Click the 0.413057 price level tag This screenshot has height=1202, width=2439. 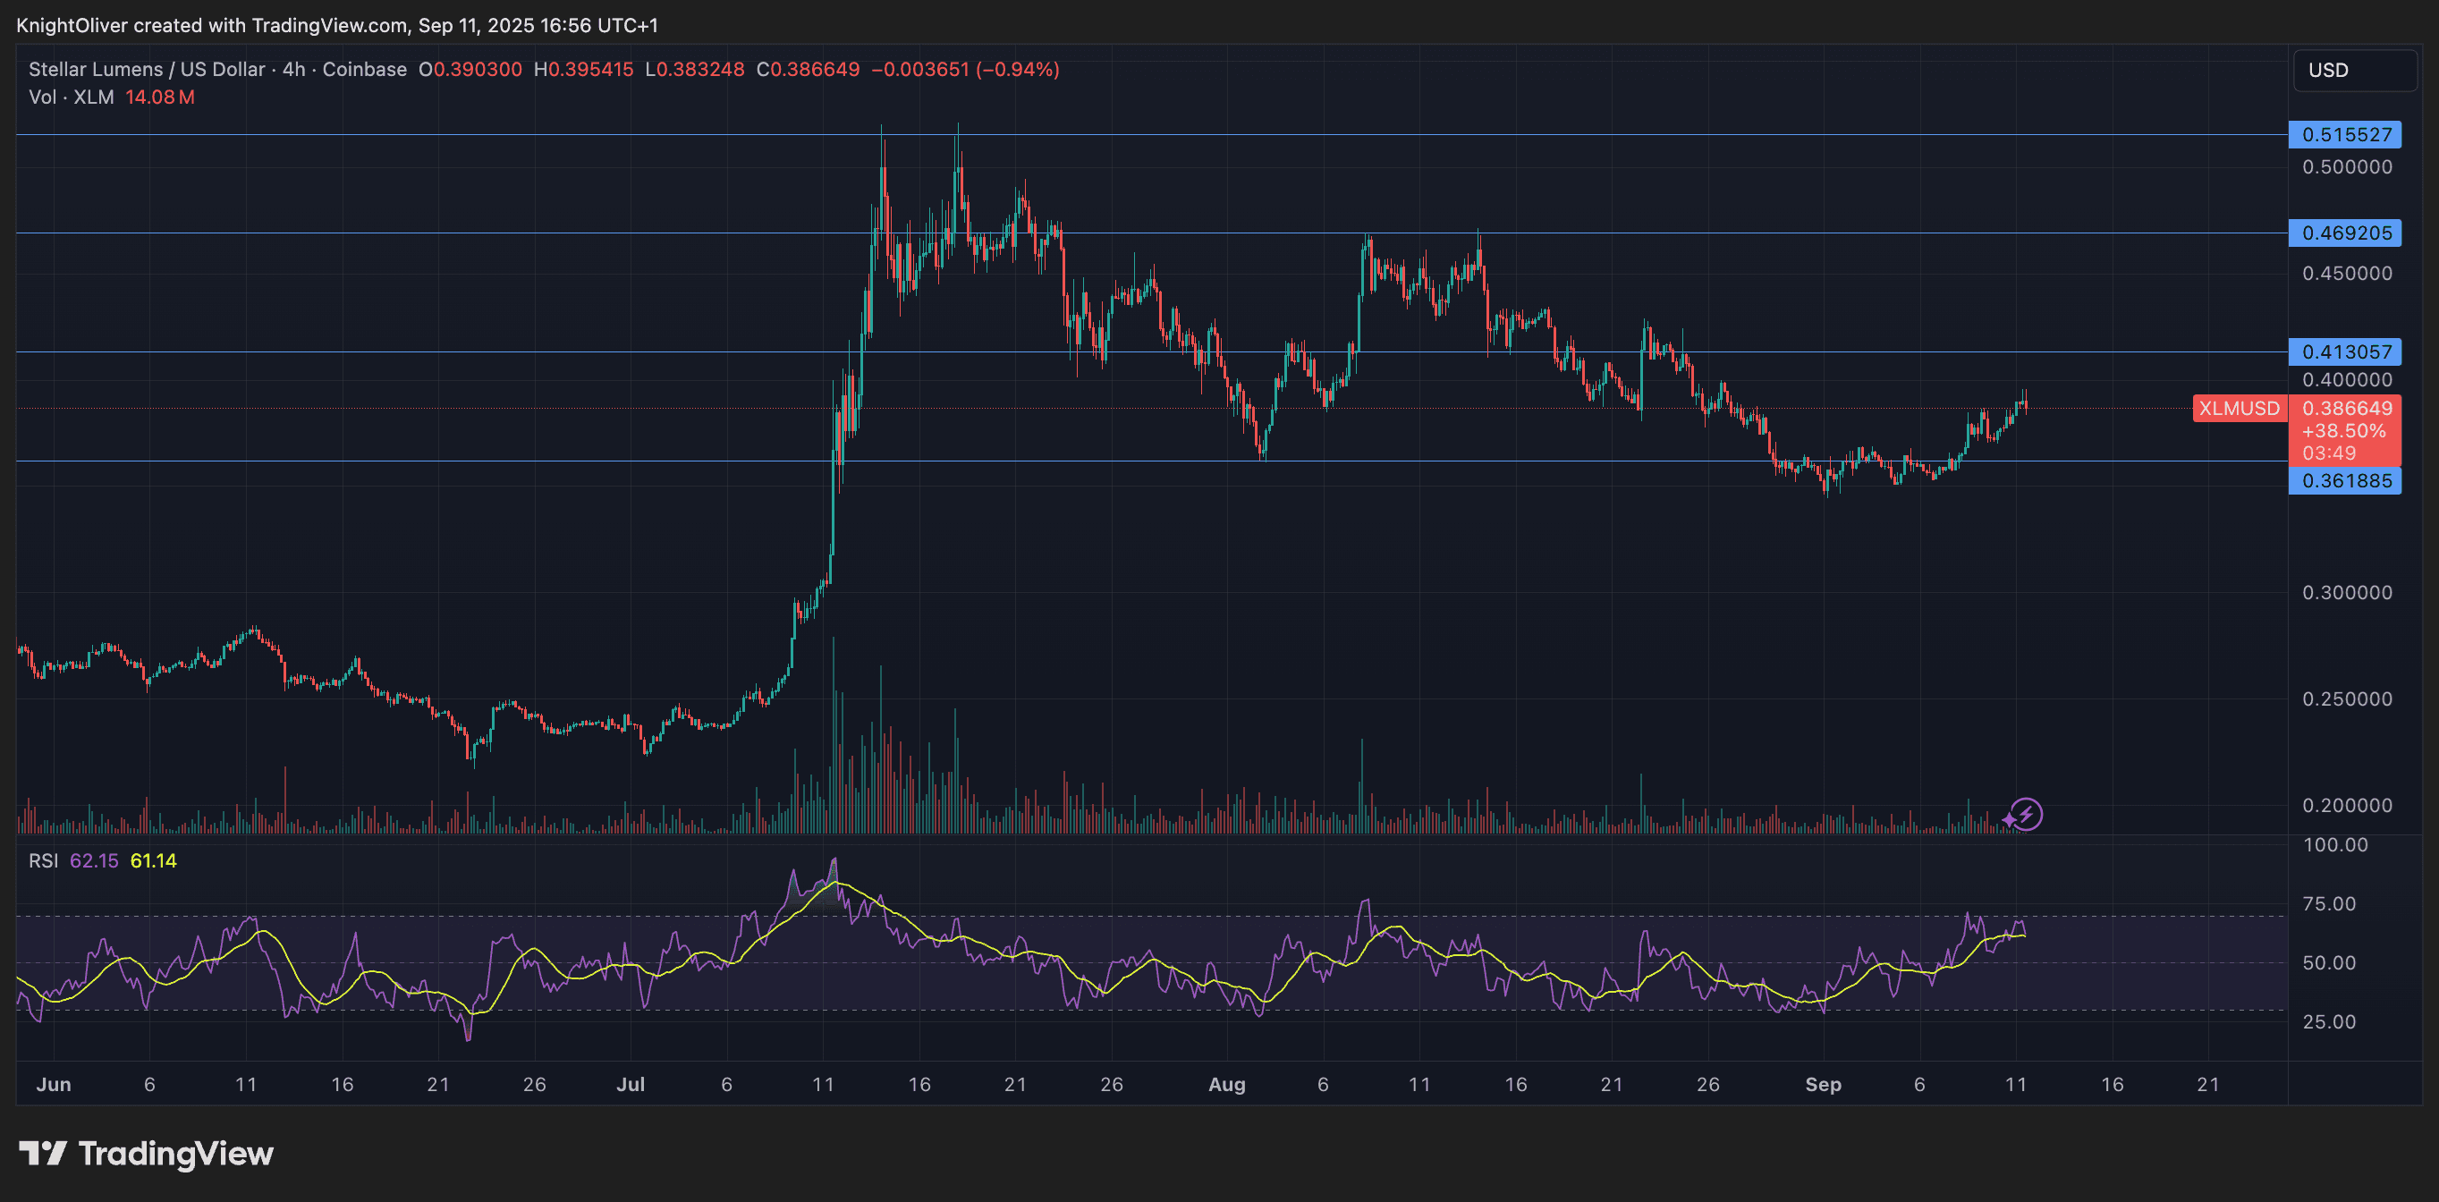(2346, 351)
